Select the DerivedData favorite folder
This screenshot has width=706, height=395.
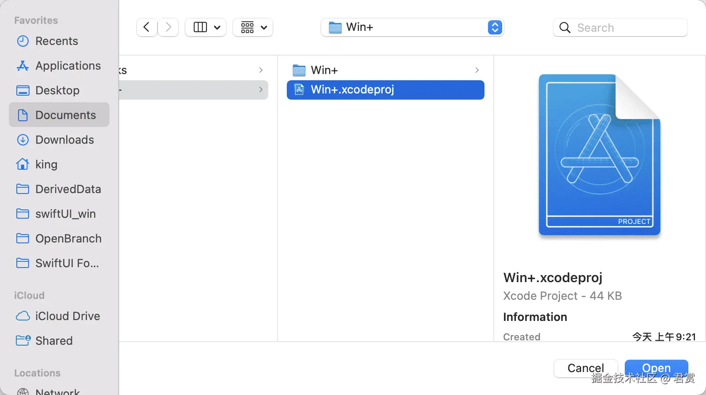tap(59, 189)
